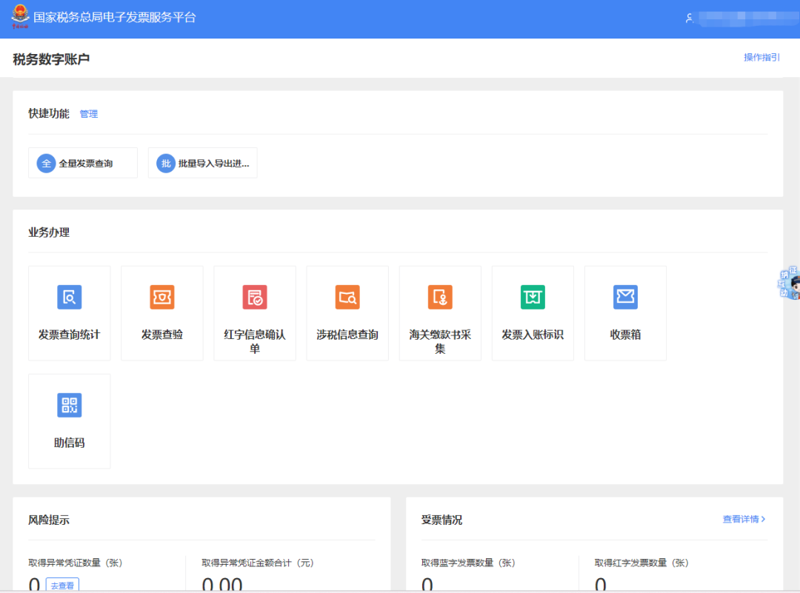Screen dimensions: 800x593
Task: Open the 收票箱 envelope icon
Action: (x=625, y=298)
